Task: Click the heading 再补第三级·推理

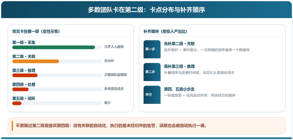Action: [x=179, y=66]
